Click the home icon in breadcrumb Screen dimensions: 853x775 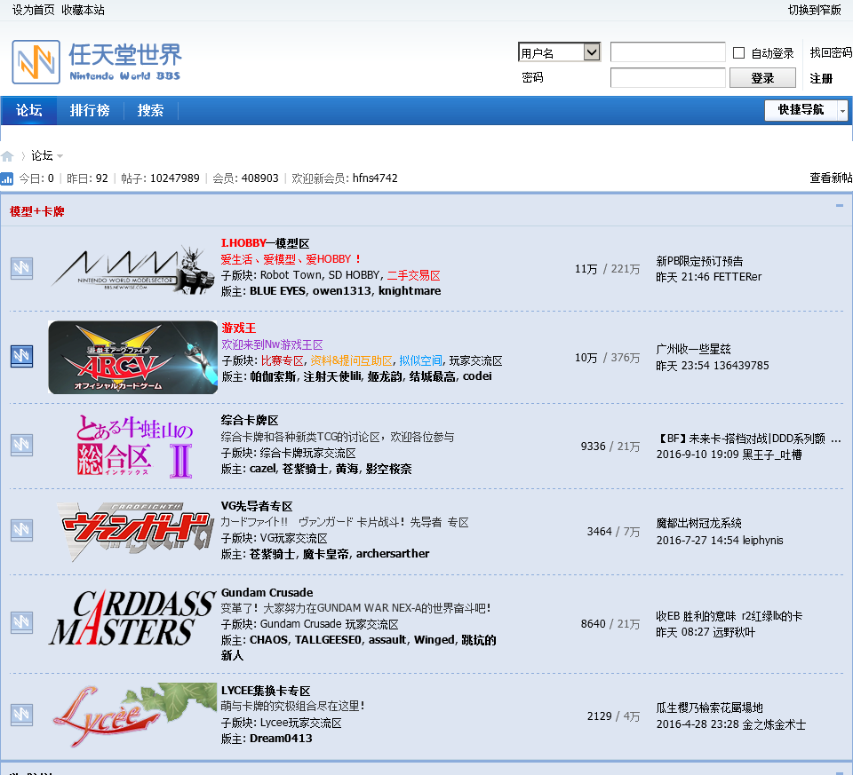point(8,156)
